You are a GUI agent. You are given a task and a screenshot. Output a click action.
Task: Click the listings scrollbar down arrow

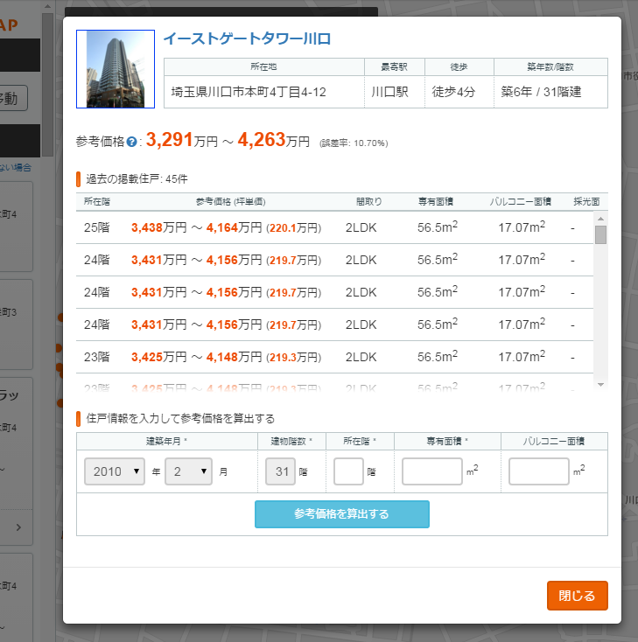click(x=600, y=384)
